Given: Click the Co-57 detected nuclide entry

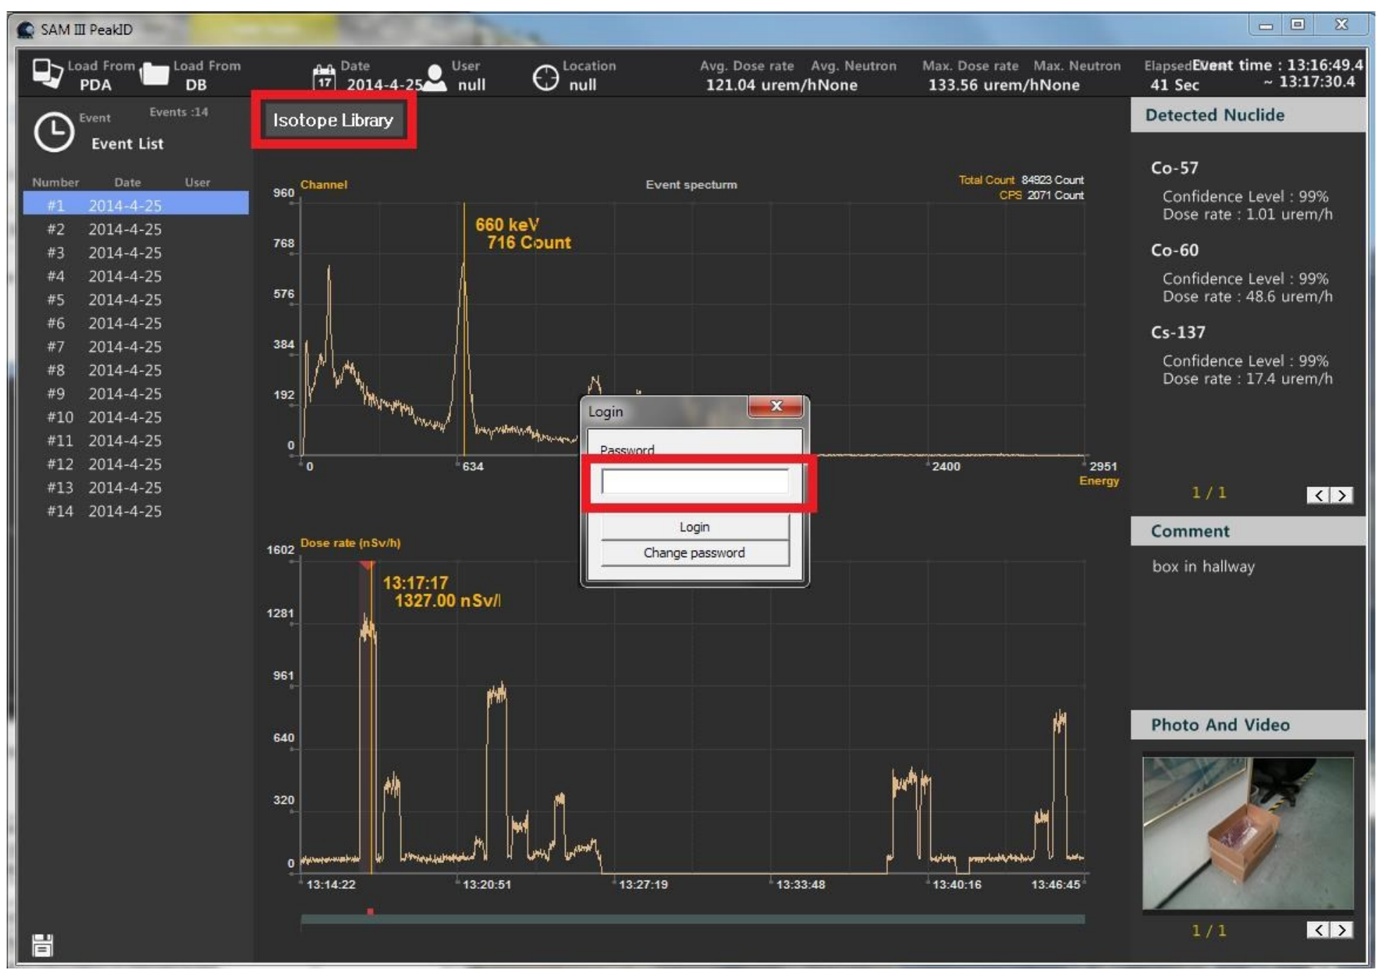Looking at the screenshot, I should point(1241,191).
